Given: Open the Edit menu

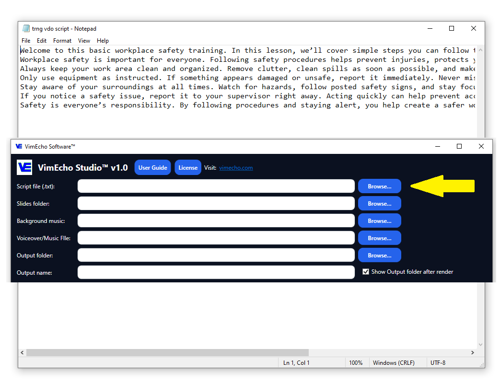Looking at the screenshot, I should [42, 40].
